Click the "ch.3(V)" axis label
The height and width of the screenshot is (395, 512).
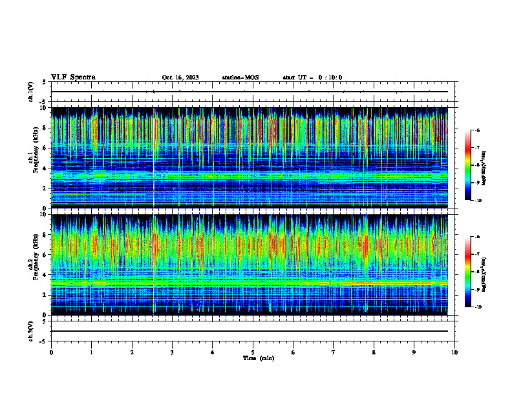31,331
